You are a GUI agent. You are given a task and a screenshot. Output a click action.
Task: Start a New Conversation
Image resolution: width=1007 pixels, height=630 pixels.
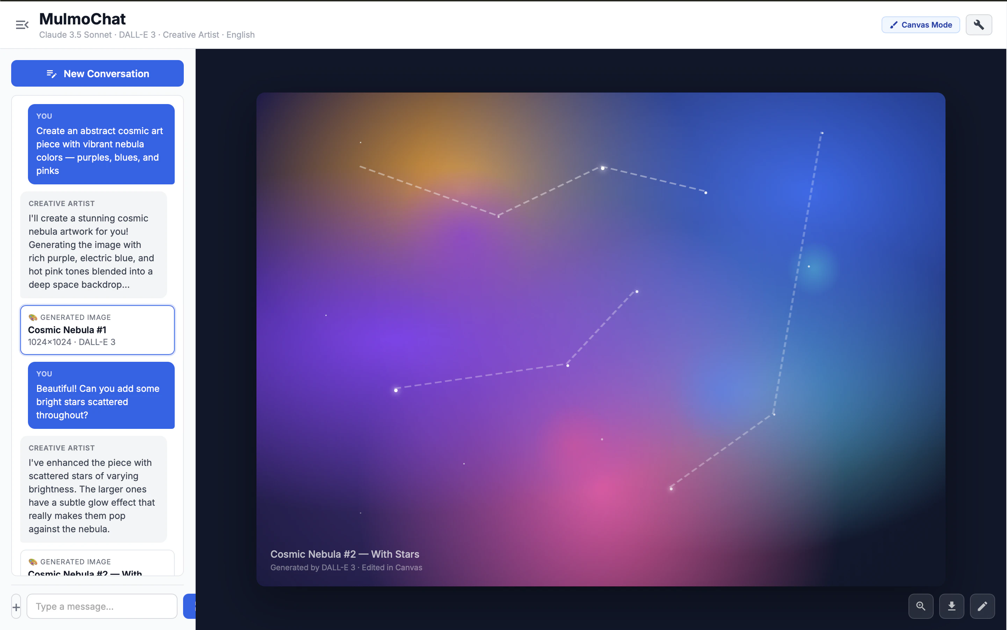(97, 74)
